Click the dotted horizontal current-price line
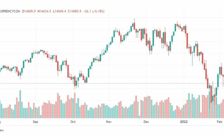This screenshot has width=224, height=135. coord(112,83)
